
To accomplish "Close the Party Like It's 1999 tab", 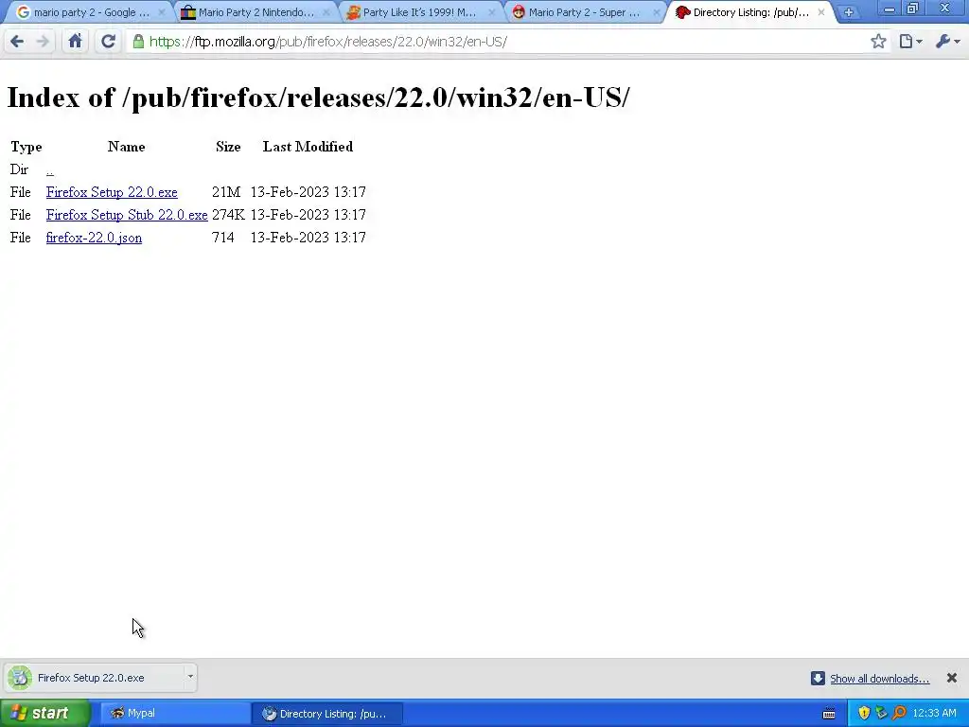I will coord(492,12).
